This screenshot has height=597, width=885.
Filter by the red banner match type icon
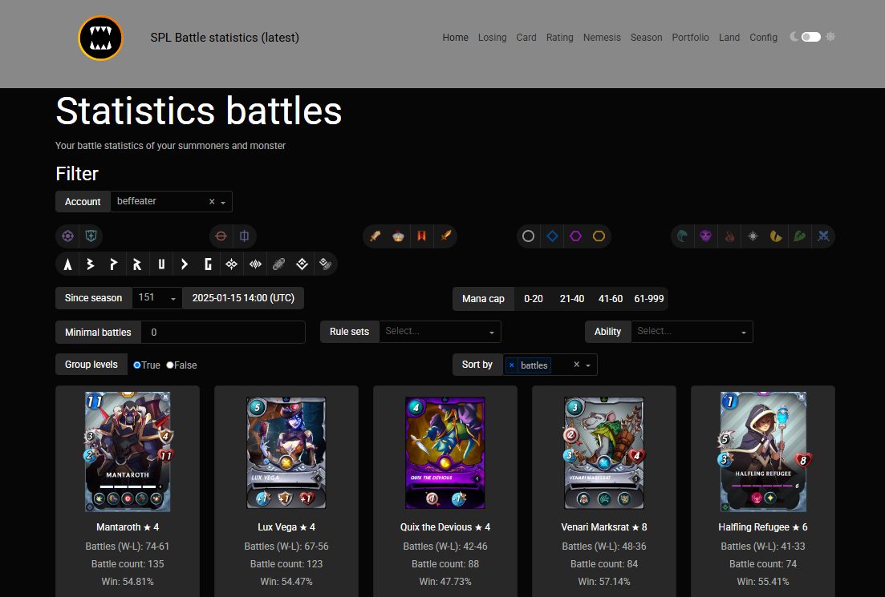[421, 236]
